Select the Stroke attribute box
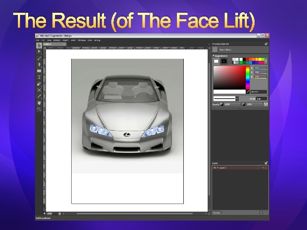The width and height of the screenshot is (307, 230). (x=224, y=61)
